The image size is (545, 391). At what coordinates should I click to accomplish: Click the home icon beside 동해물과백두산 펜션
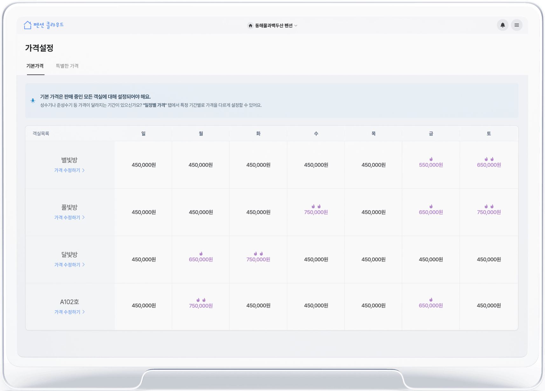point(250,25)
